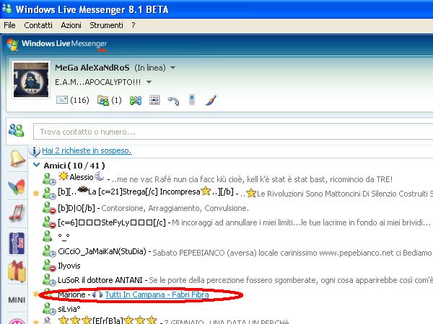This screenshot has height=324, width=433.
Task: Click the display name MeGa AleXaNdRoS
Action: point(92,68)
